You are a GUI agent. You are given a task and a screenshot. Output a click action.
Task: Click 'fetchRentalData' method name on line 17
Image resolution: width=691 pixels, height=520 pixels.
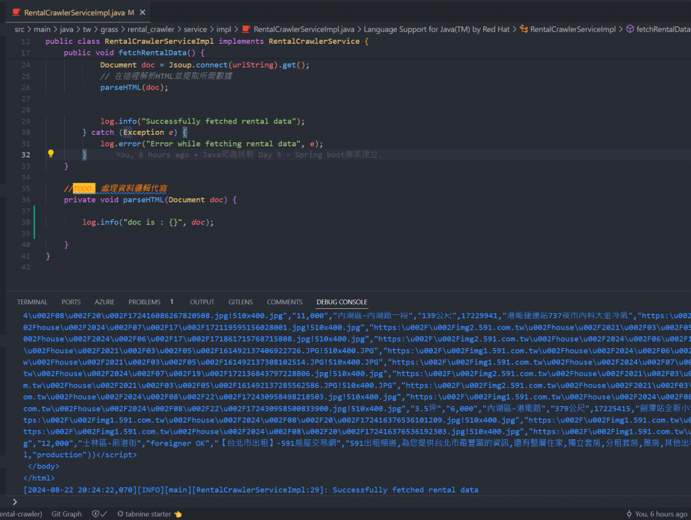[152, 53]
